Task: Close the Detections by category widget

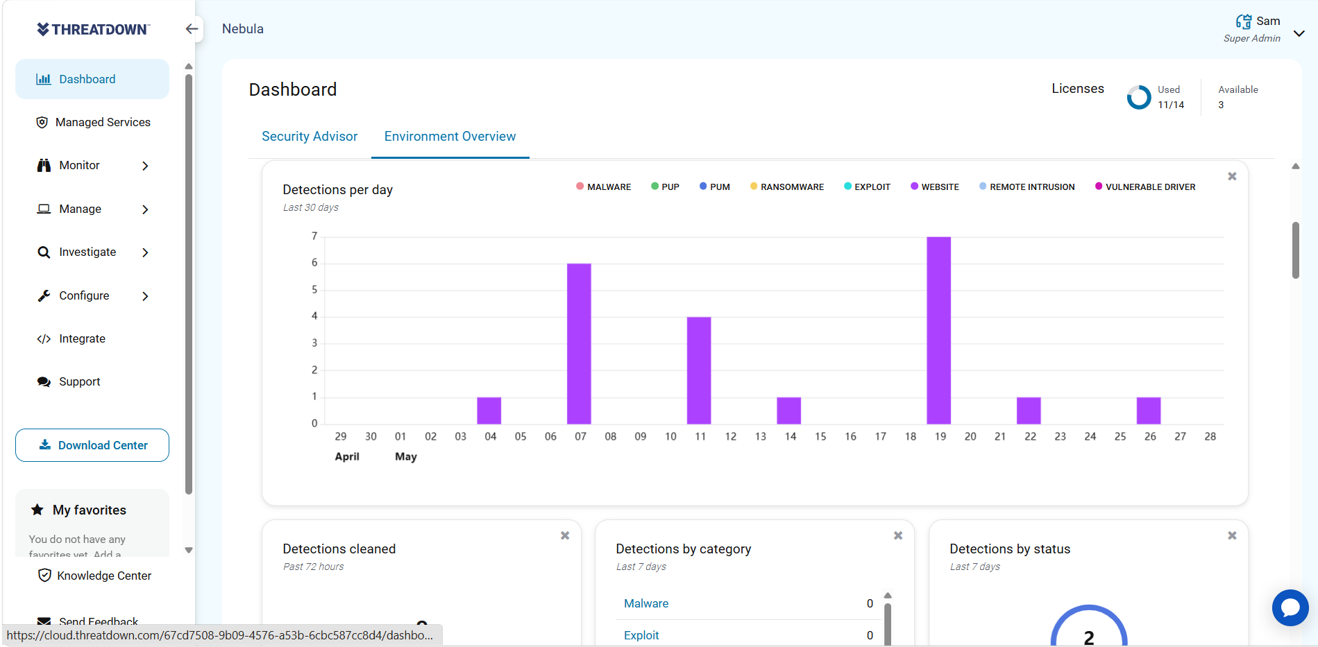Action: pyautogui.click(x=898, y=535)
